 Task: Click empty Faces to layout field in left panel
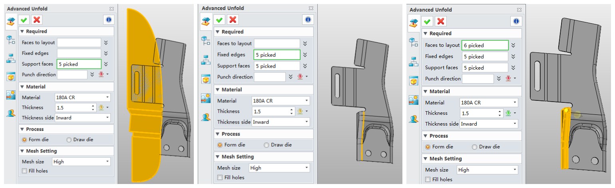pyautogui.click(x=79, y=42)
